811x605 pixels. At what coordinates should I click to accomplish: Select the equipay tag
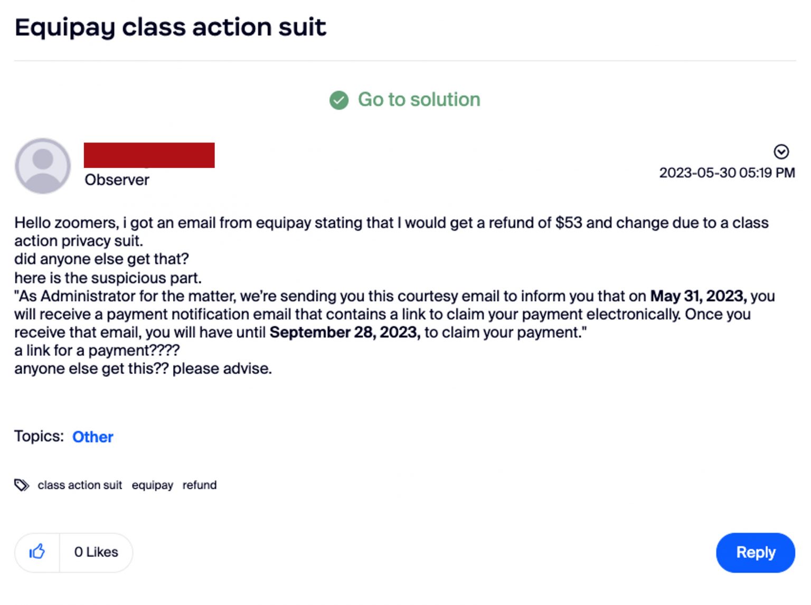pos(152,485)
